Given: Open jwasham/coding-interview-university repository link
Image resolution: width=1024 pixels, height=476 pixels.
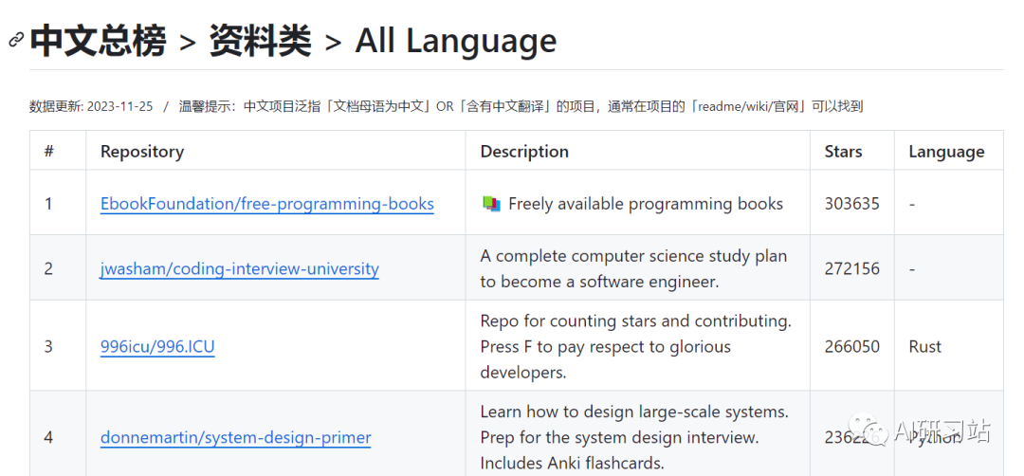Looking at the screenshot, I should 240,268.
